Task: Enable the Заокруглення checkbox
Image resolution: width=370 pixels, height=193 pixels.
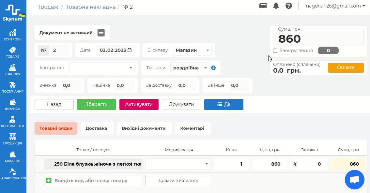Action: coord(275,51)
